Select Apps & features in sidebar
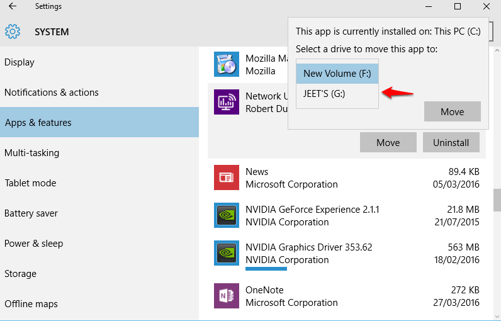 click(x=99, y=122)
